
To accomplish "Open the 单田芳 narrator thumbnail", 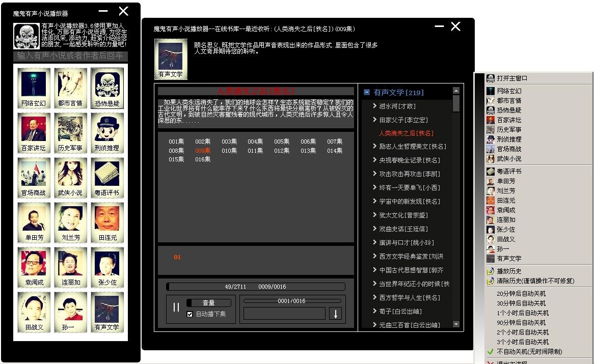I will 34,222.
